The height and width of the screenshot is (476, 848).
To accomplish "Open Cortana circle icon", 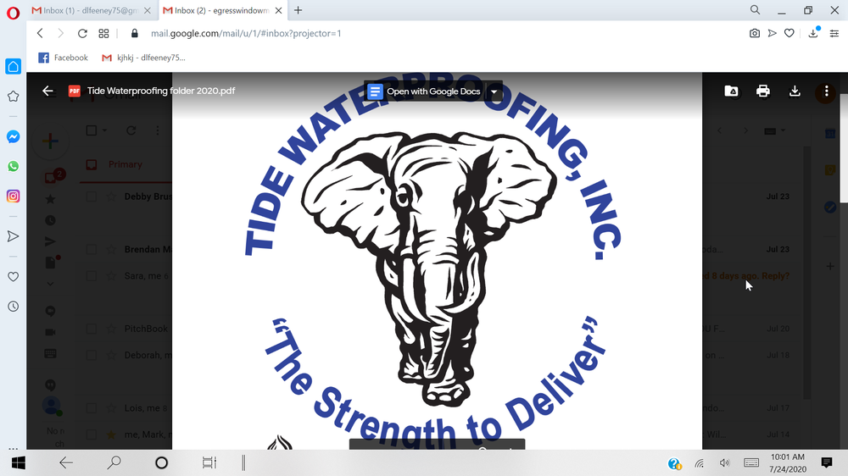I will 161,463.
